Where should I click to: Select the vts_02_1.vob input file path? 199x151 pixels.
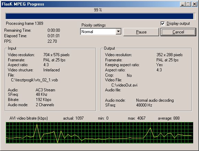[34, 80]
